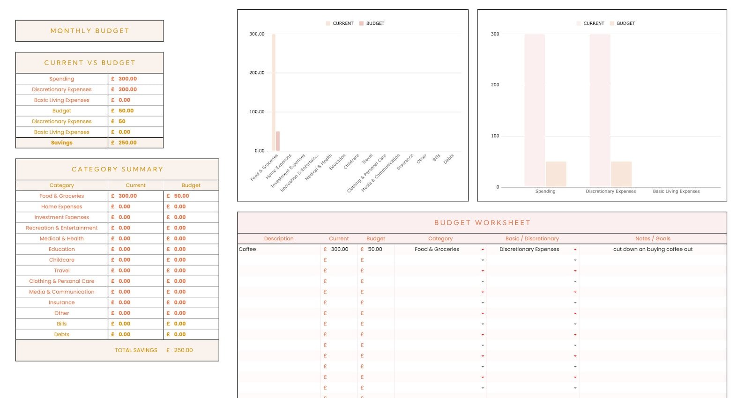Click Clothing & Personal Care in Category Summary
Viewport: 744px width, 398px height.
click(62, 281)
